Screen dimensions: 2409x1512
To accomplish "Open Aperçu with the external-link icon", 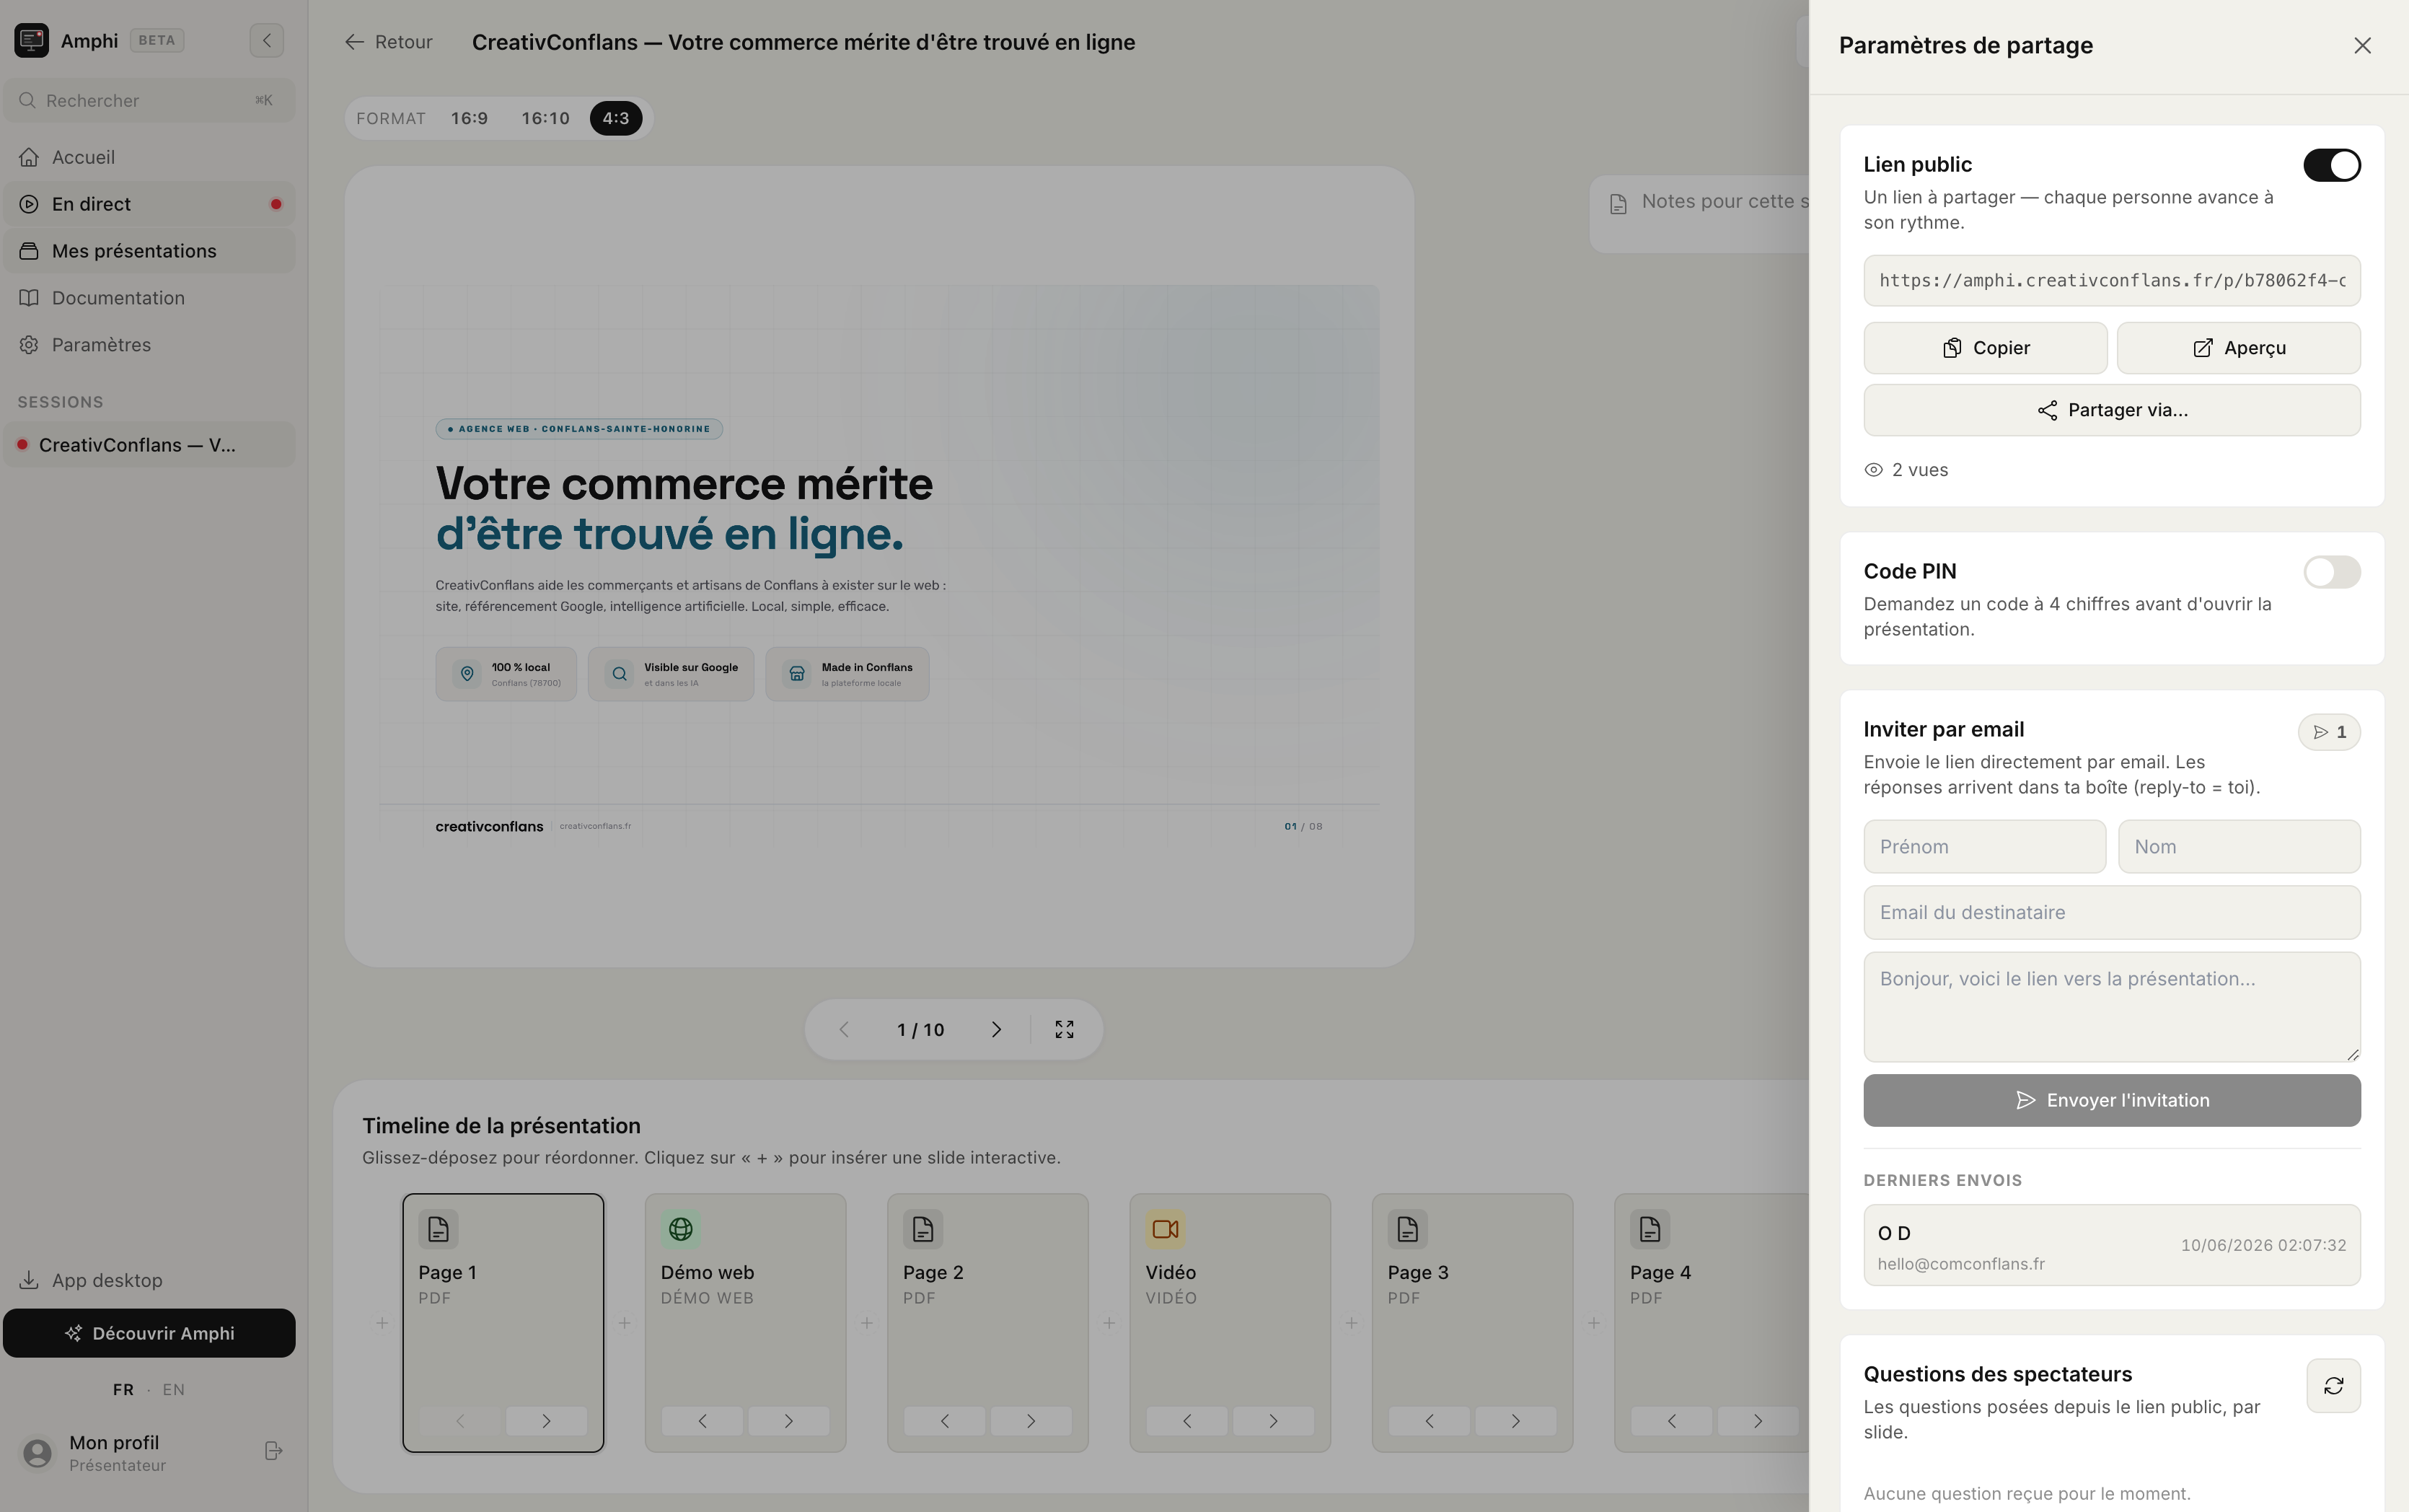I will click(x=2239, y=348).
